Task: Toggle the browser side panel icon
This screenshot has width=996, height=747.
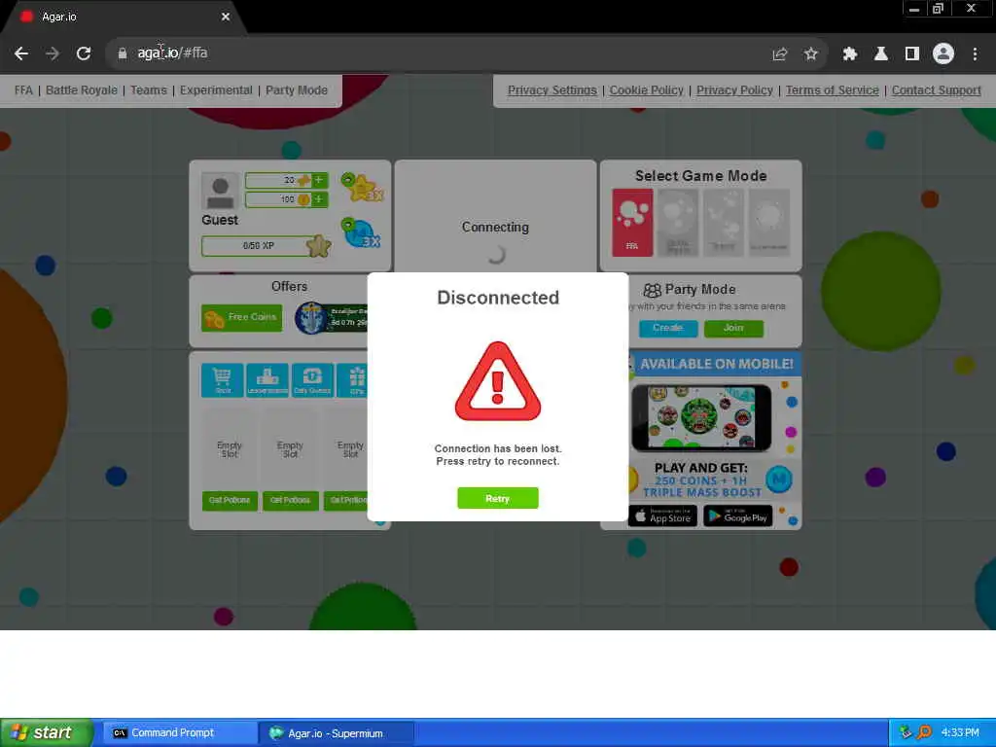Action: click(x=911, y=54)
